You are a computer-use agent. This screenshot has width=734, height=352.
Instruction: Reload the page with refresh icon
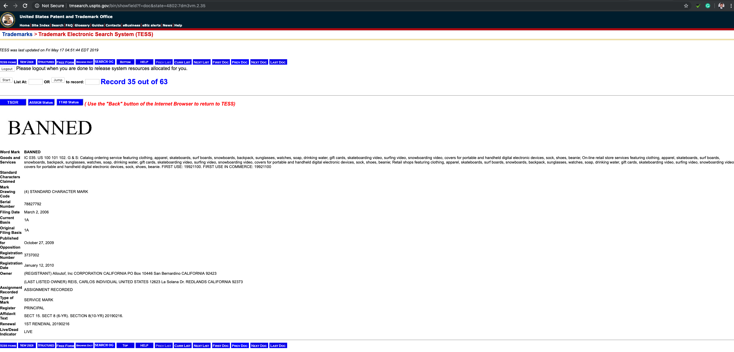click(x=25, y=6)
